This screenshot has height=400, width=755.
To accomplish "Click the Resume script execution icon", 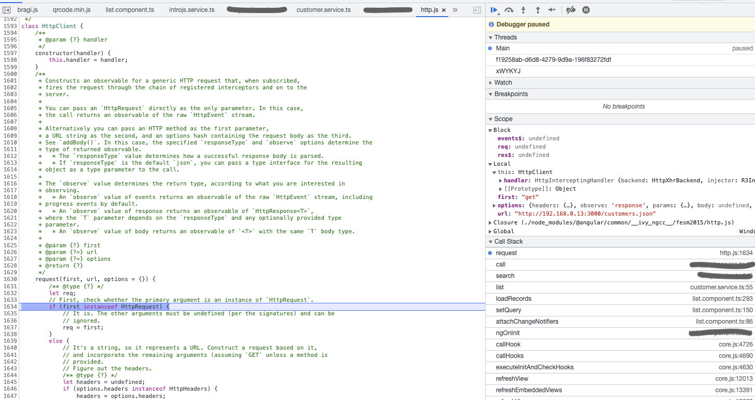I will pos(494,9).
